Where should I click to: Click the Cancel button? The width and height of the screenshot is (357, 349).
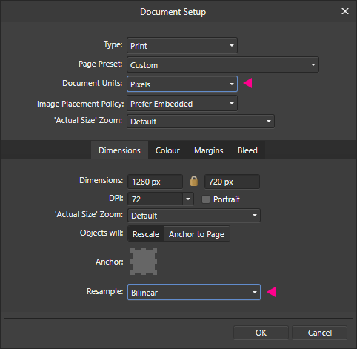pyautogui.click(x=320, y=333)
